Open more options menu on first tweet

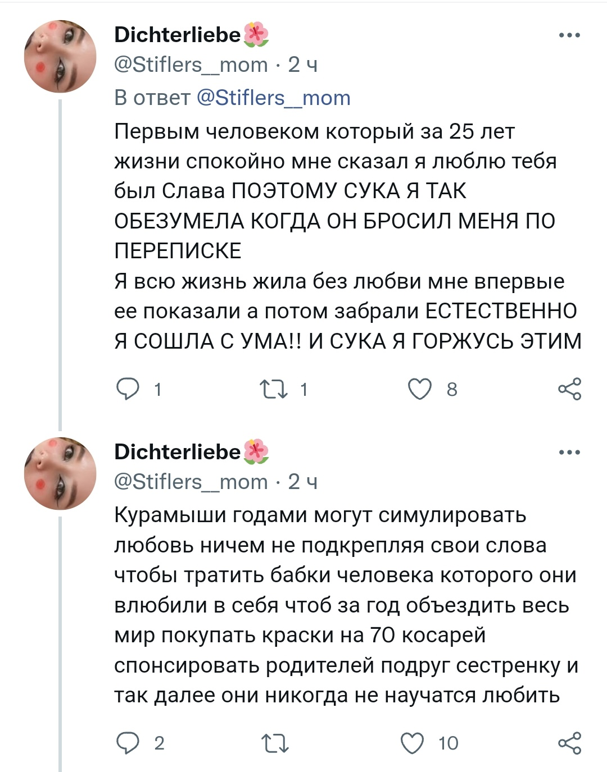tap(569, 35)
